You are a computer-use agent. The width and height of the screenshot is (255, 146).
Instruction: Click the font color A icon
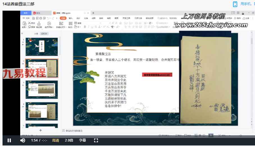(x=99, y=27)
